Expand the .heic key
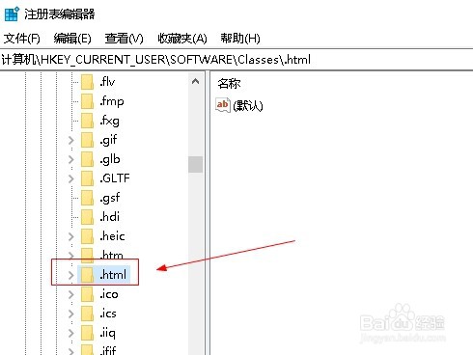 [71, 236]
